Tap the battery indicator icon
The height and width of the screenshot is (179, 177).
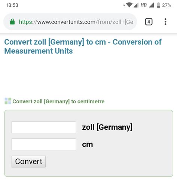pyautogui.click(x=159, y=5)
